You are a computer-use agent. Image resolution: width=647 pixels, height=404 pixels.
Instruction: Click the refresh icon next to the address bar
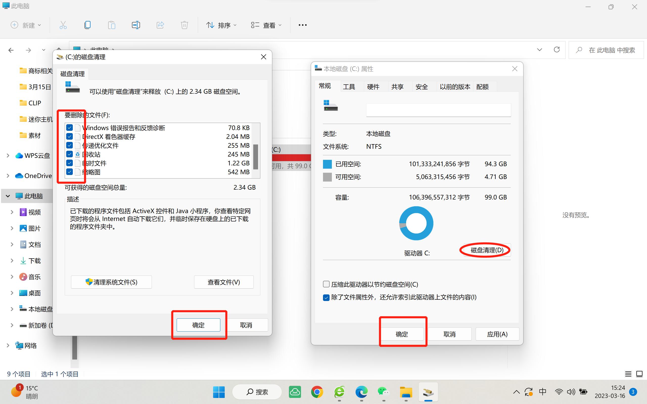click(557, 50)
